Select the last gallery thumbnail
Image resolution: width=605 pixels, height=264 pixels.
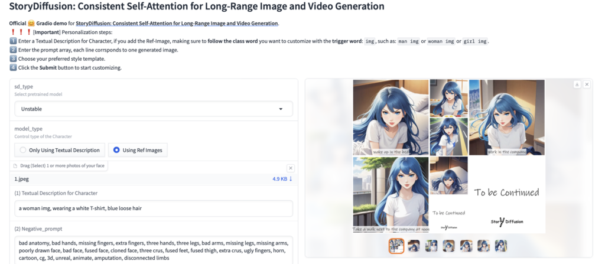(x=501, y=246)
